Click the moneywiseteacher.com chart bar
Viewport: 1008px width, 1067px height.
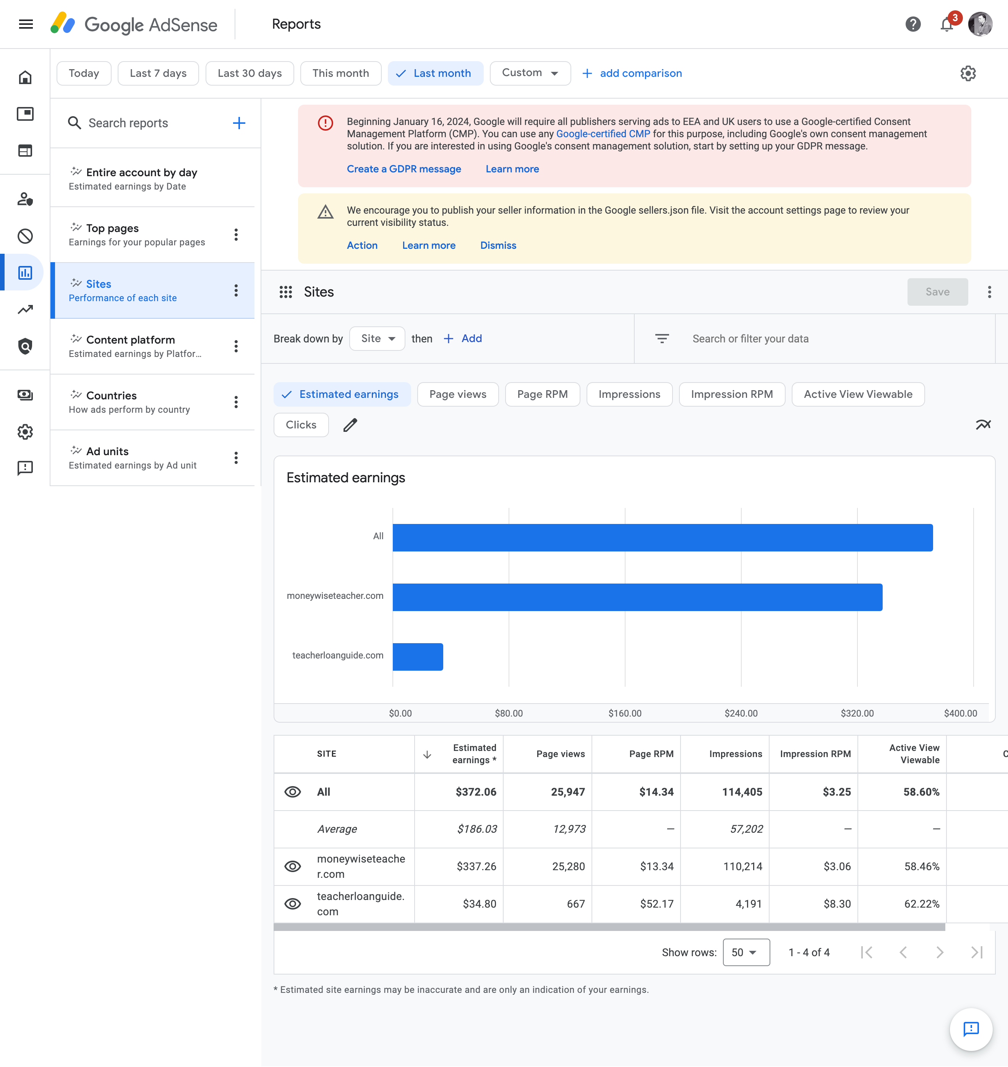click(637, 597)
